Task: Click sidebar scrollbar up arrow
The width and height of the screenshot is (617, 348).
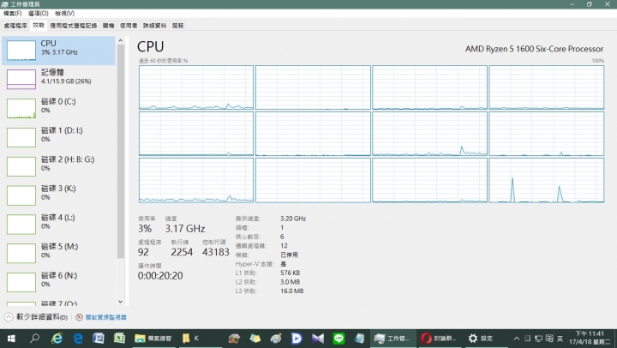Action: (x=121, y=40)
